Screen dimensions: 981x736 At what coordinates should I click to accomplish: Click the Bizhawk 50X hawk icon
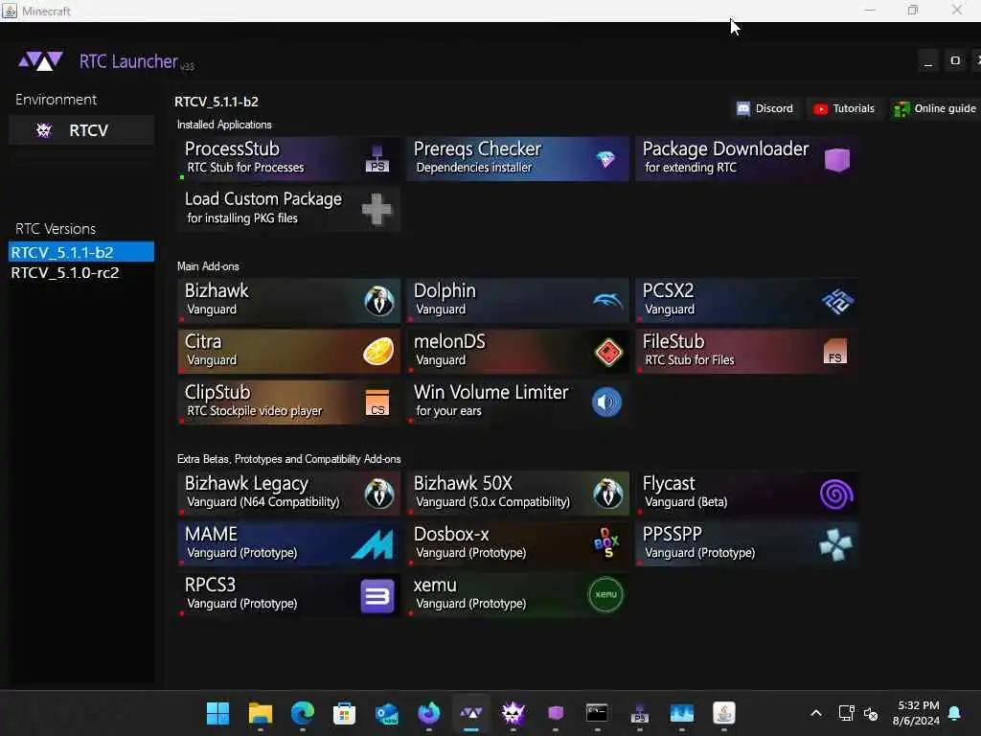(608, 494)
